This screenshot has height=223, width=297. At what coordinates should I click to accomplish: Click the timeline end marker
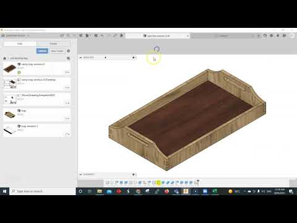pos(197,182)
